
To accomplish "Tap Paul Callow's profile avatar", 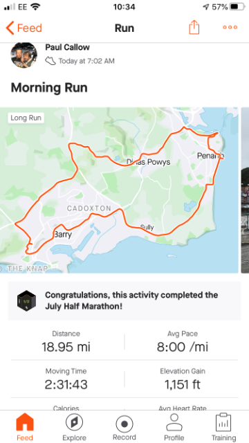I will click(24, 55).
